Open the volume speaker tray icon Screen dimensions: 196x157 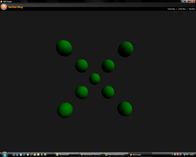point(187,154)
